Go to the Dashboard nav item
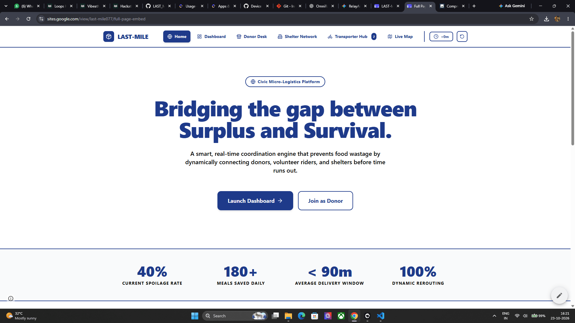Viewport: 575px width, 323px height. tap(211, 36)
